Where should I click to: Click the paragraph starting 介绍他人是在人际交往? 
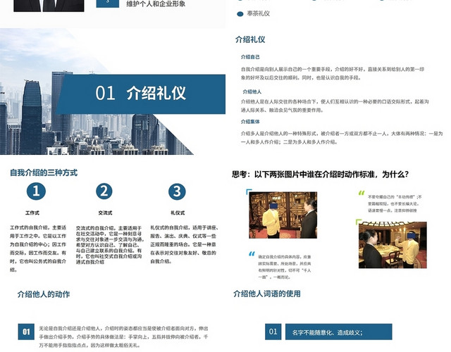335,106
